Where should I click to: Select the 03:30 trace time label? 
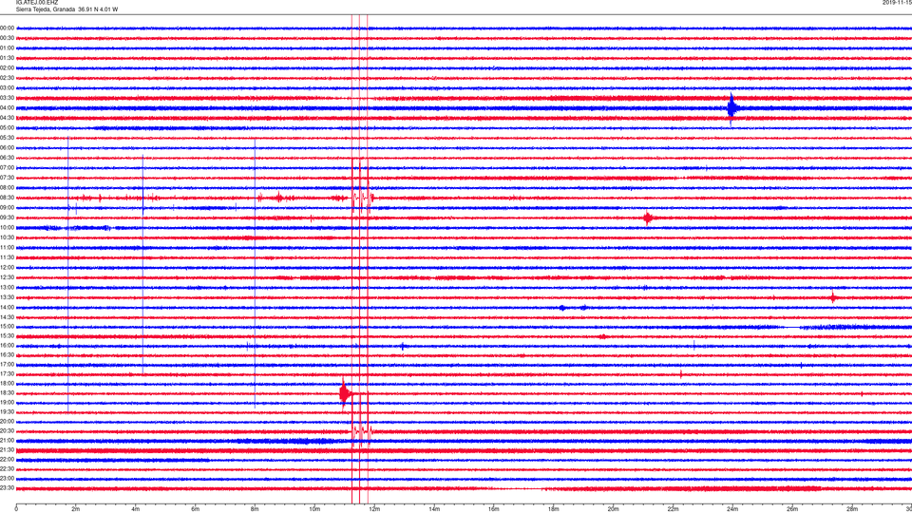(x=8, y=98)
